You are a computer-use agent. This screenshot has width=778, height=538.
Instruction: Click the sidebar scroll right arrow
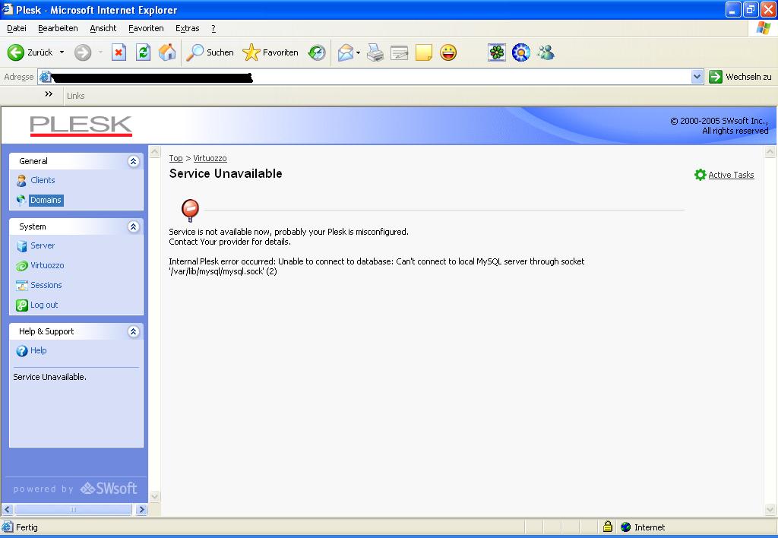pyautogui.click(x=141, y=510)
